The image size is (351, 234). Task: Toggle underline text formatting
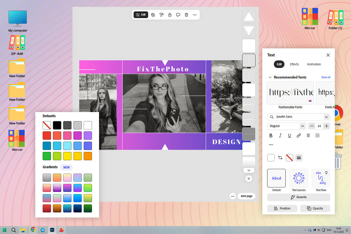click(x=289, y=135)
